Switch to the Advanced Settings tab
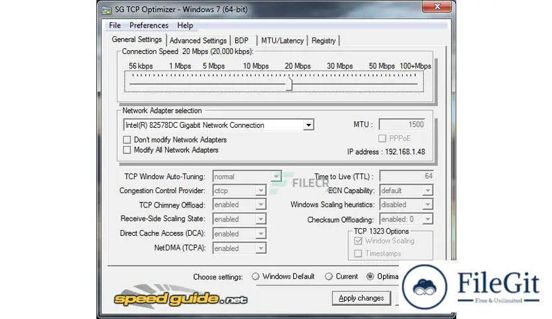Viewport: 552px width, 319px height. tap(198, 41)
